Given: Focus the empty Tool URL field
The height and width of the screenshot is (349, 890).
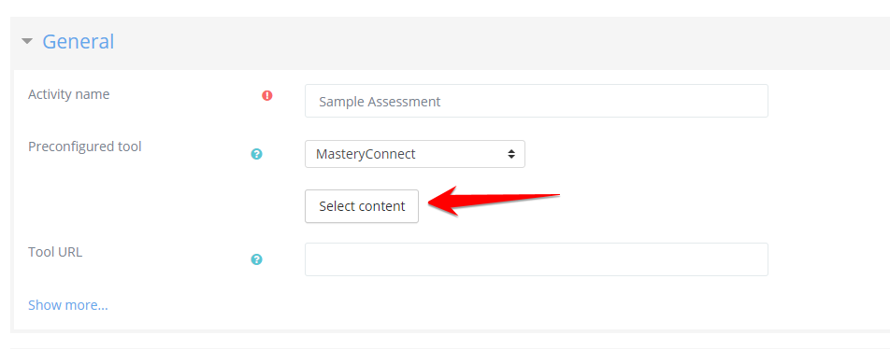Looking at the screenshot, I should click(x=537, y=259).
